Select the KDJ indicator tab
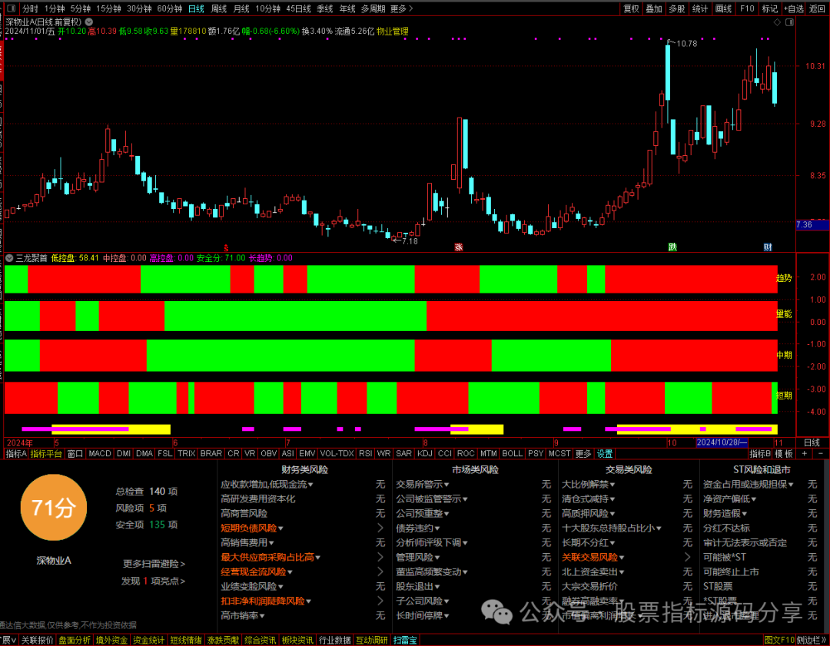The image size is (830, 646). tap(424, 453)
